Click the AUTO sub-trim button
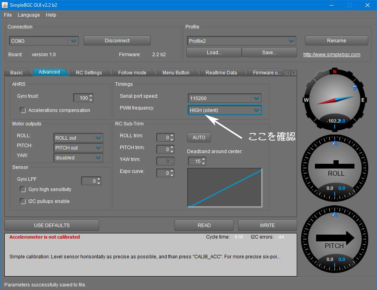This screenshot has height=290, width=377. click(199, 138)
